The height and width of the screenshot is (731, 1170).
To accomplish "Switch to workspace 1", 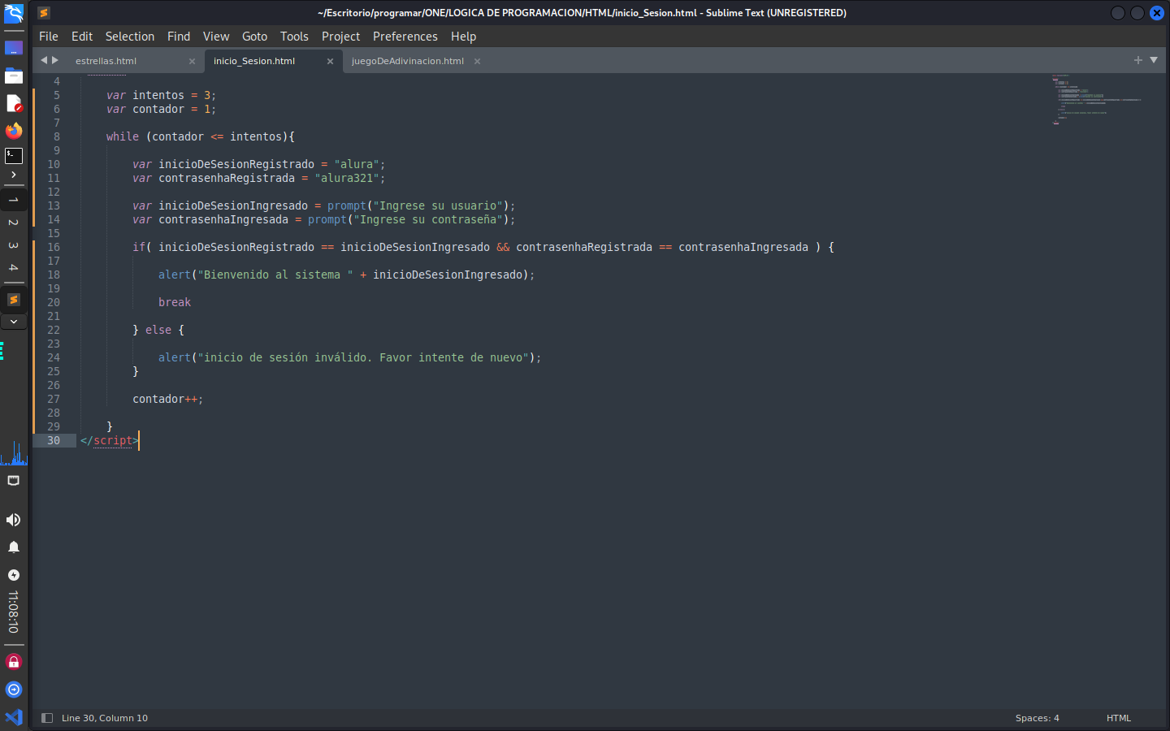I will (14, 200).
